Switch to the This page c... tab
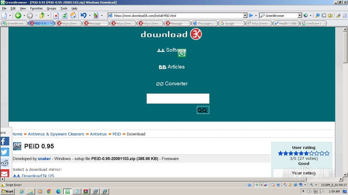 [x=204, y=23]
